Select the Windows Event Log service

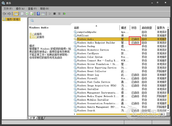(x=120, y=75)
